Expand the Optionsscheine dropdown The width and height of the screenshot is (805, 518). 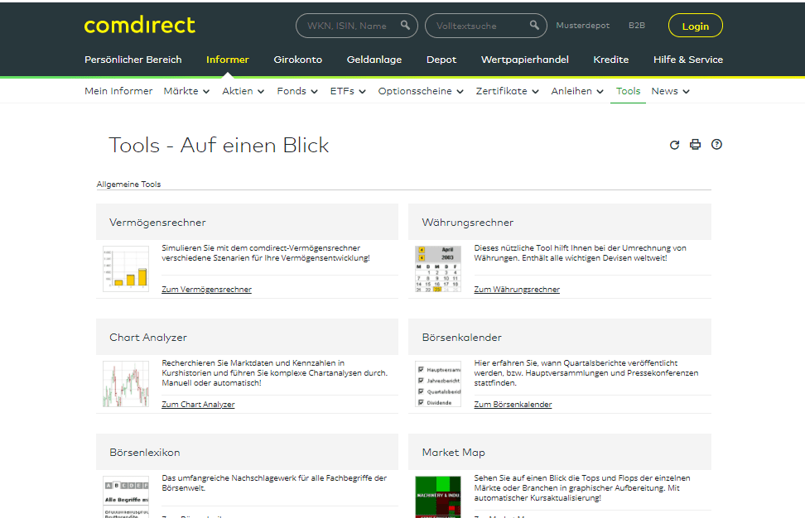[x=421, y=91]
